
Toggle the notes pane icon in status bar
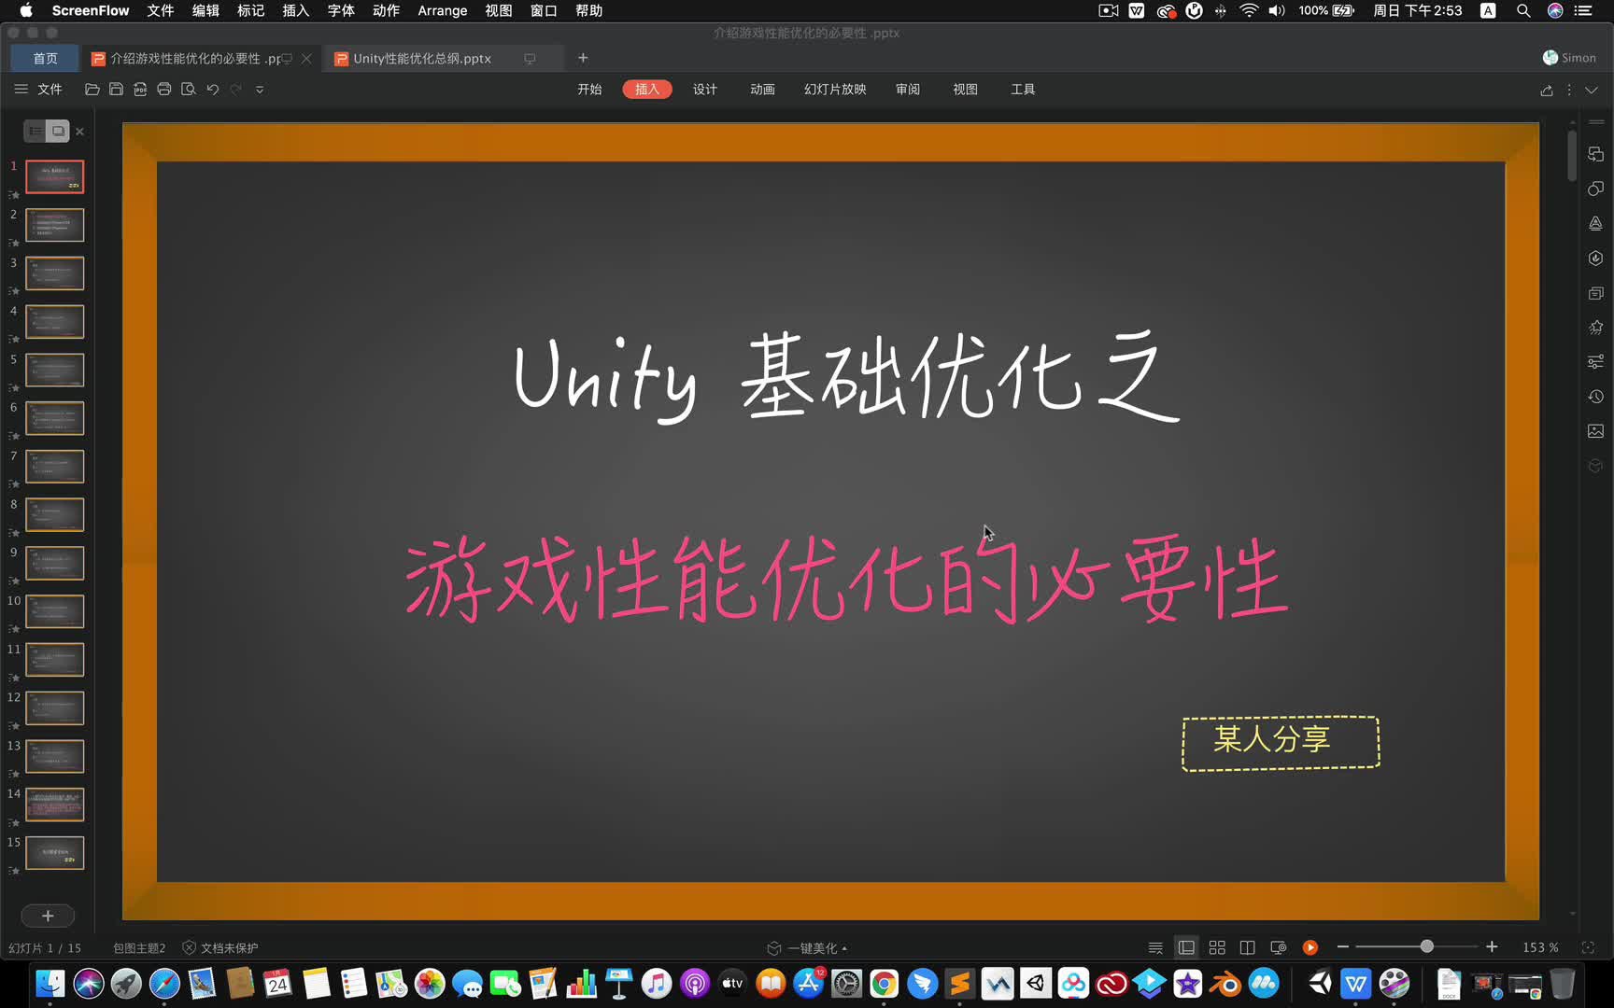click(1155, 947)
